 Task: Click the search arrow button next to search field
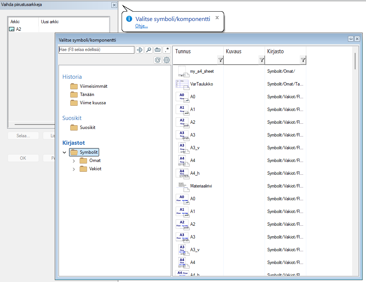point(140,50)
